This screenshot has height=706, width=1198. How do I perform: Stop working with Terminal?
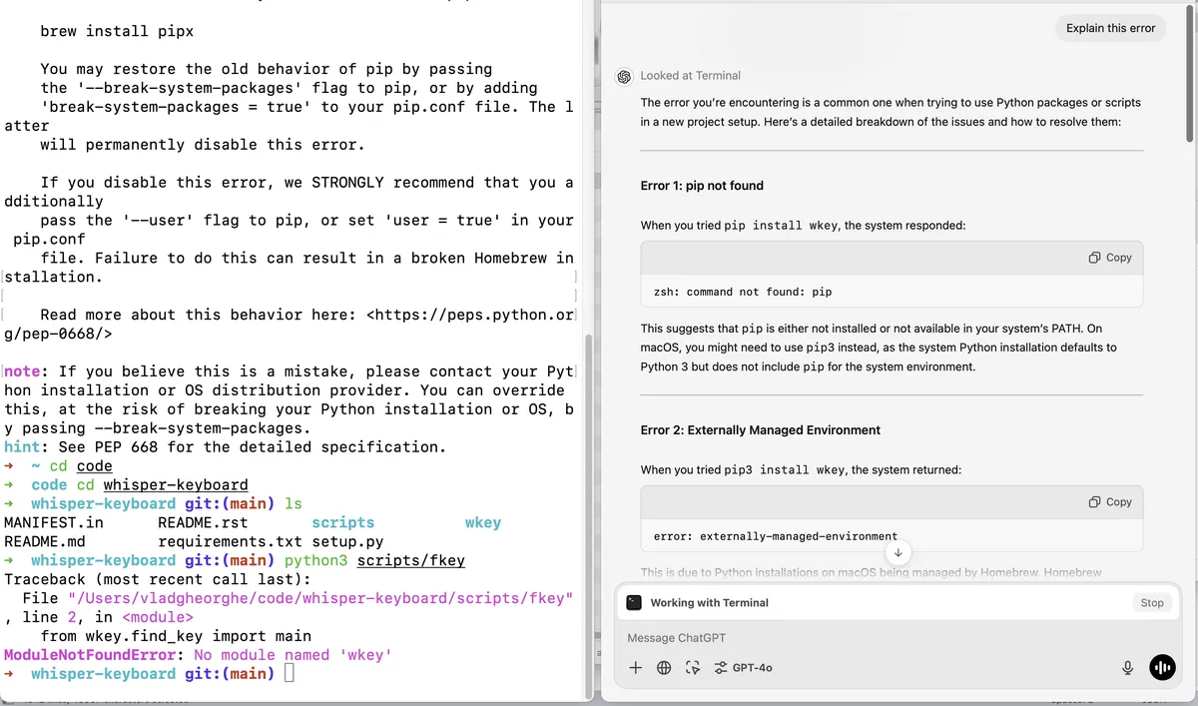click(x=1152, y=603)
